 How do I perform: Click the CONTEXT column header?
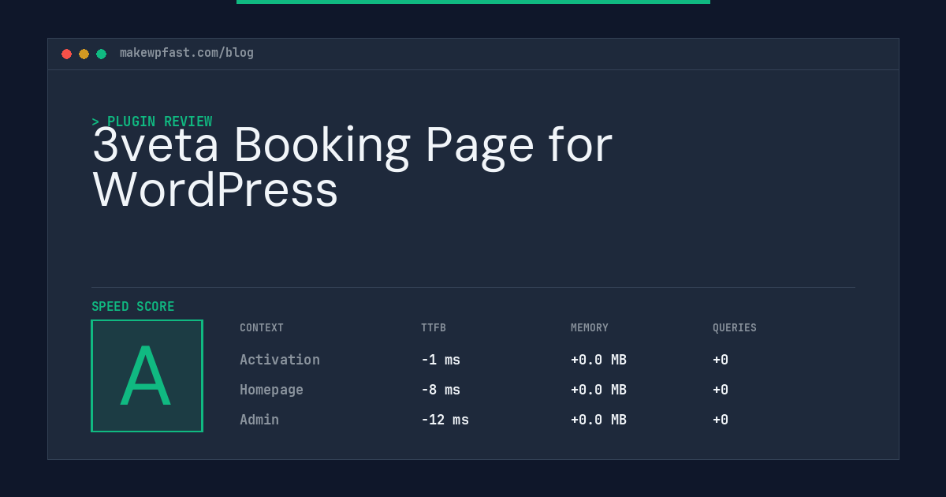tap(262, 328)
